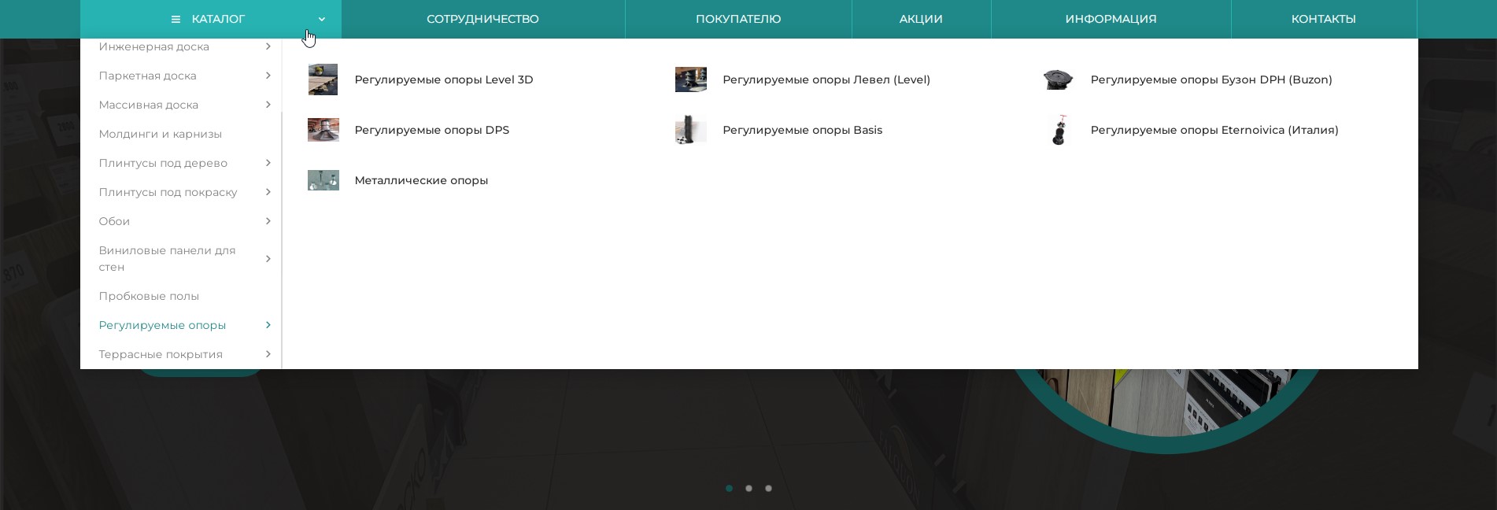Viewport: 1497px width, 510px height.
Task: Open the Акции menu item
Action: point(921,19)
